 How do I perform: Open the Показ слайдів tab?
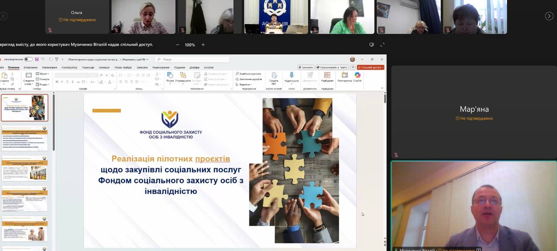coord(123,68)
